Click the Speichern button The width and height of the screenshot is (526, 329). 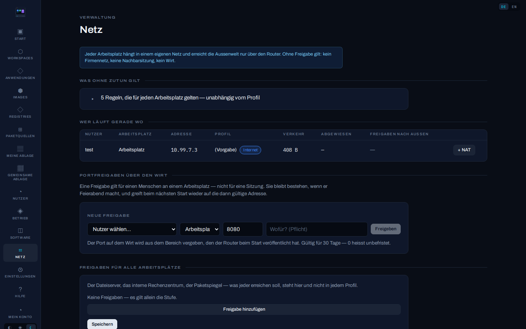102,324
